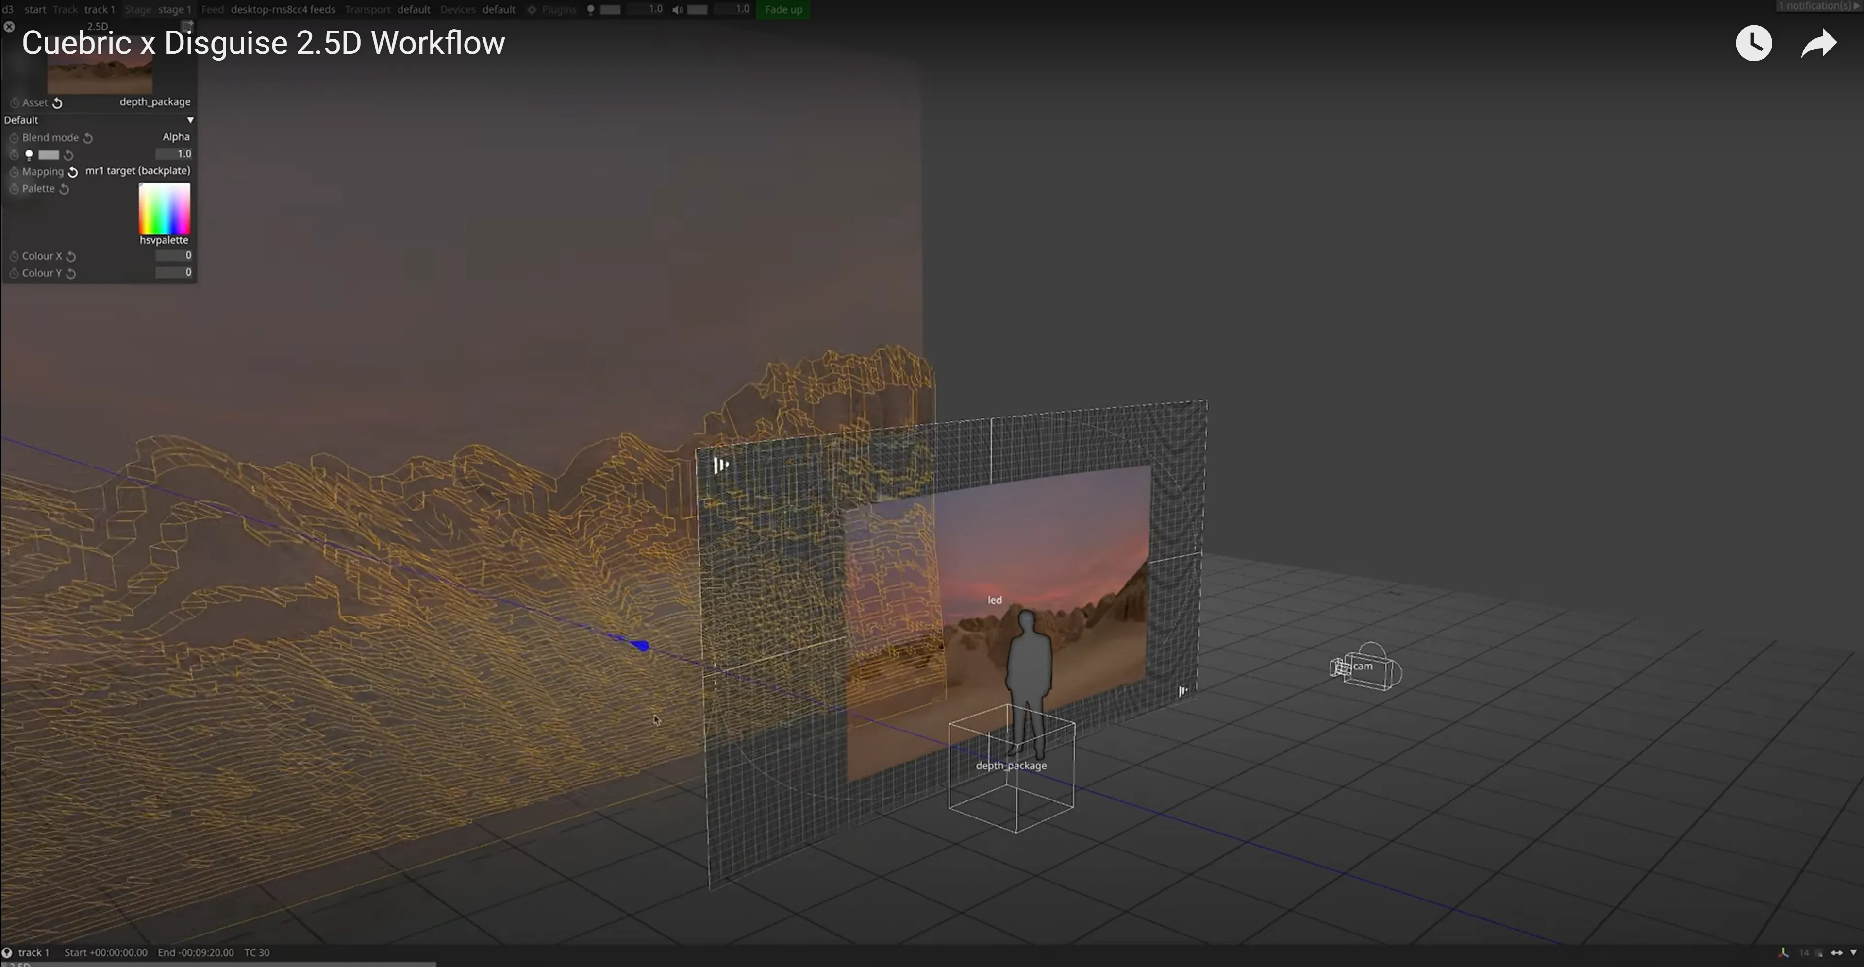Open the Stage stage 1 menu
This screenshot has height=967, width=1864.
click(x=158, y=9)
